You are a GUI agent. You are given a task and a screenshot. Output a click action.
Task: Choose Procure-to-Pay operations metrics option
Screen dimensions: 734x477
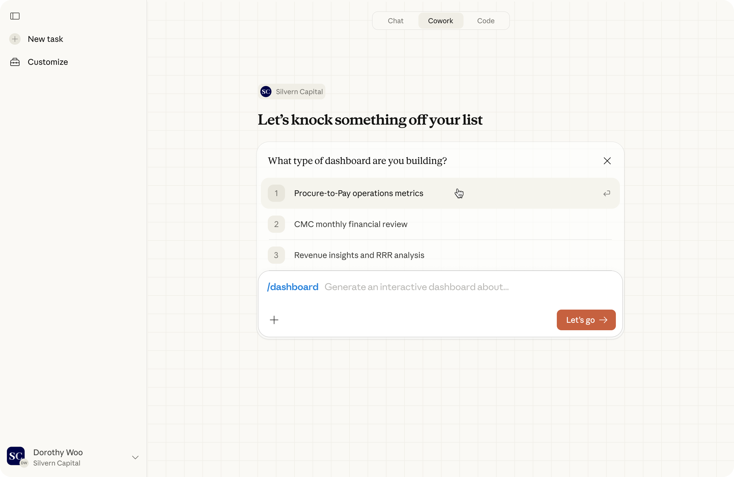tap(358, 193)
